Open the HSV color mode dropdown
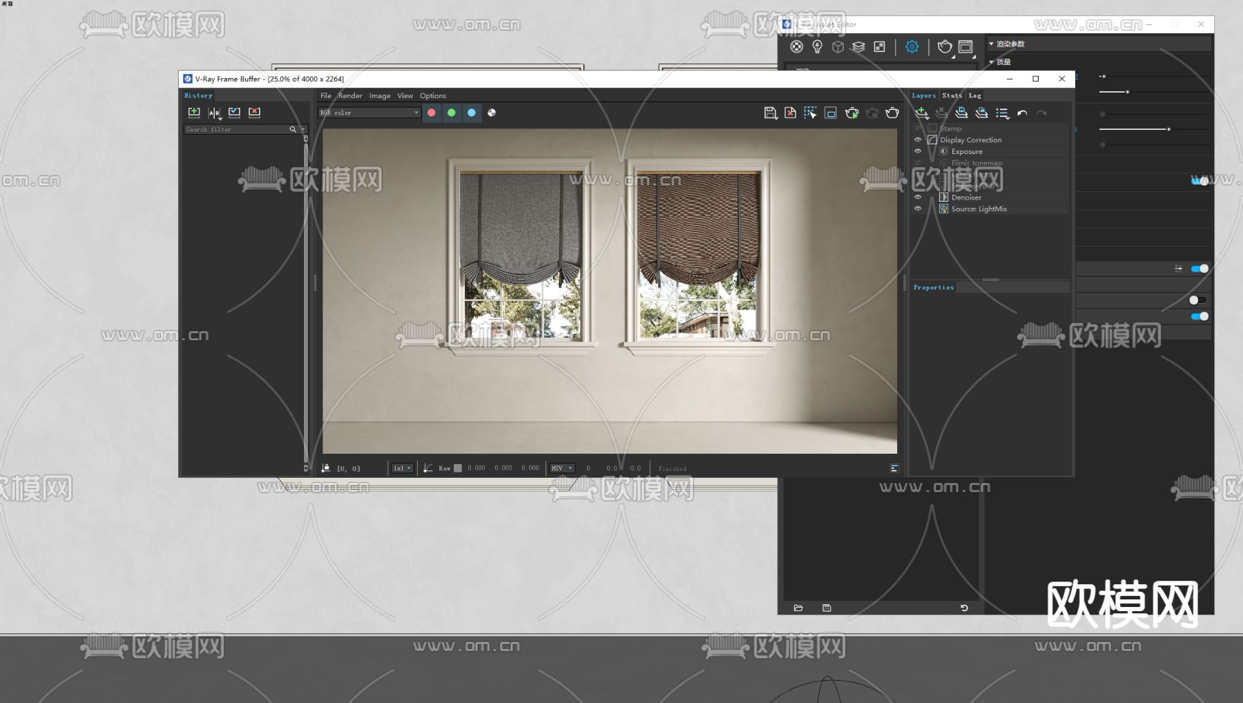Viewport: 1243px width, 703px height. 561,468
